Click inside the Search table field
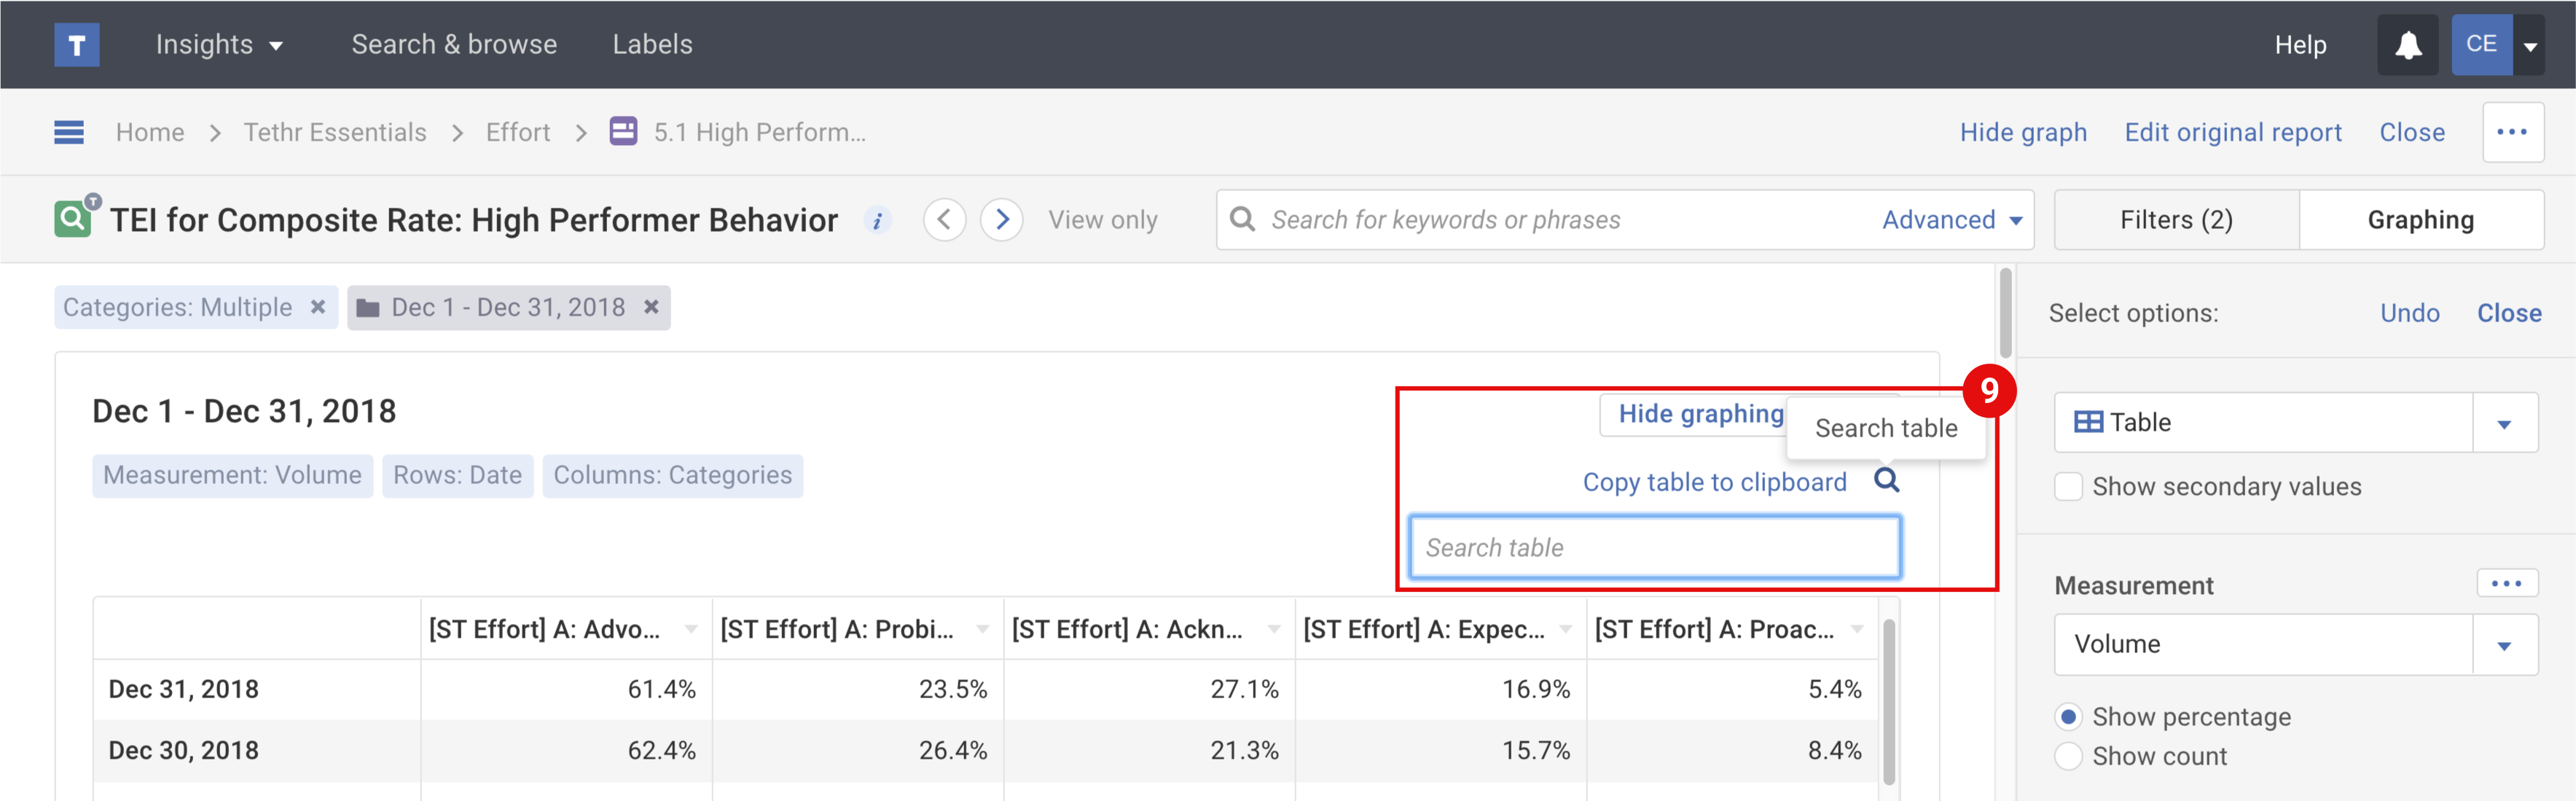This screenshot has width=2576, height=801. pos(1654,548)
